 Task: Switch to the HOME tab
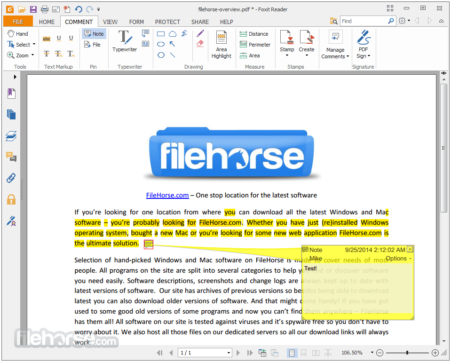coord(47,22)
